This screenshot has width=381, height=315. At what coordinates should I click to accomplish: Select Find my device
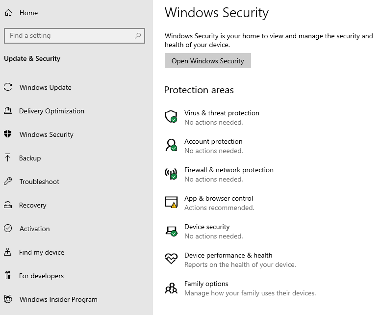[x=42, y=252]
